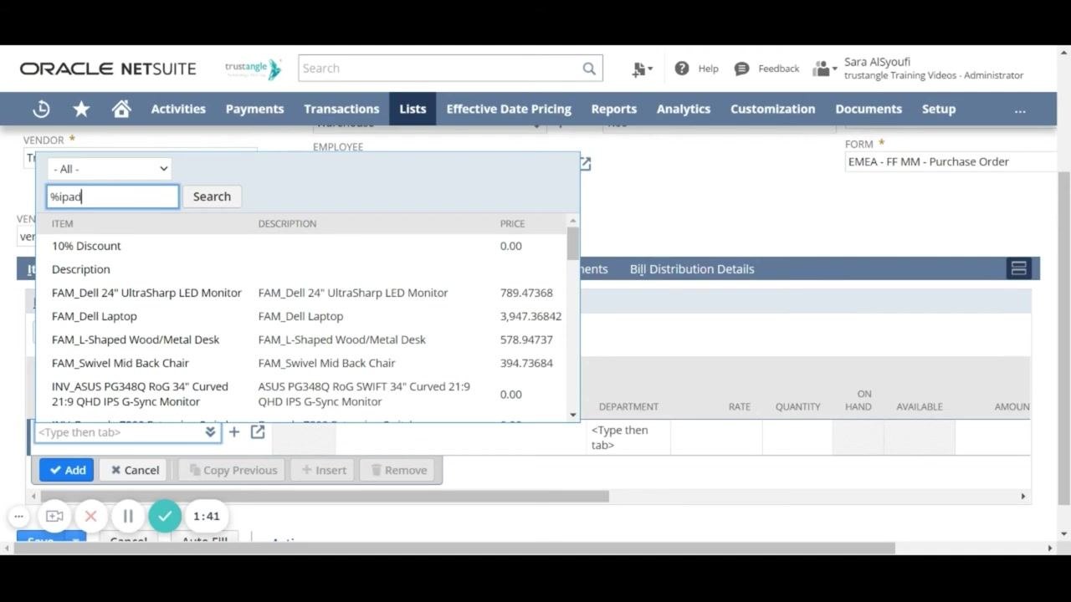Viewport: 1071px width, 602px height.
Task: Select FAM_Dell 24" UltraSharp LED Monitor item
Action: click(146, 293)
